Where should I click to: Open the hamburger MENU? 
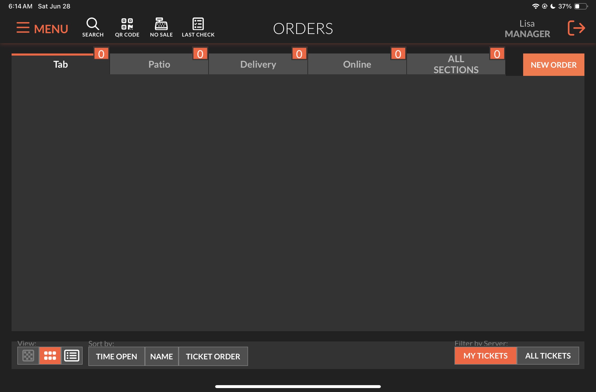click(x=42, y=28)
